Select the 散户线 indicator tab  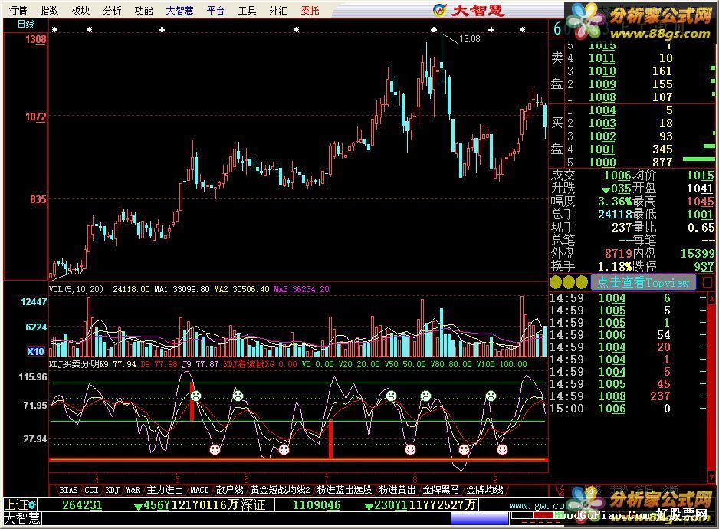coord(229,490)
